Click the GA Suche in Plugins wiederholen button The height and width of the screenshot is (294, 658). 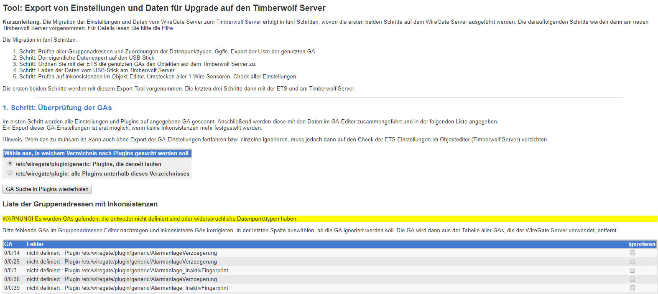coord(47,189)
